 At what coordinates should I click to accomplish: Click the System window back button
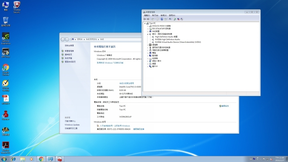[63, 40]
